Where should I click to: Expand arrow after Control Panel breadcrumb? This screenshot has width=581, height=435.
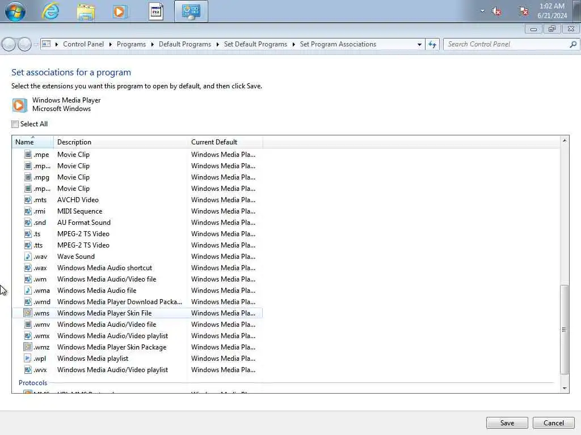point(111,44)
